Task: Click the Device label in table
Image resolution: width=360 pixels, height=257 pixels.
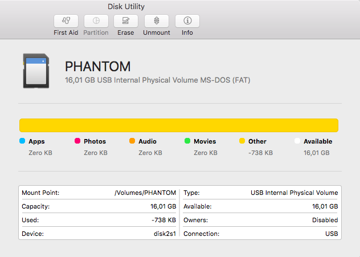Action: (32, 234)
